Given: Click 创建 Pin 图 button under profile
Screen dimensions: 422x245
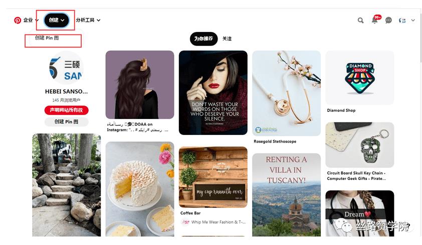Looking at the screenshot, I should 67,121.
